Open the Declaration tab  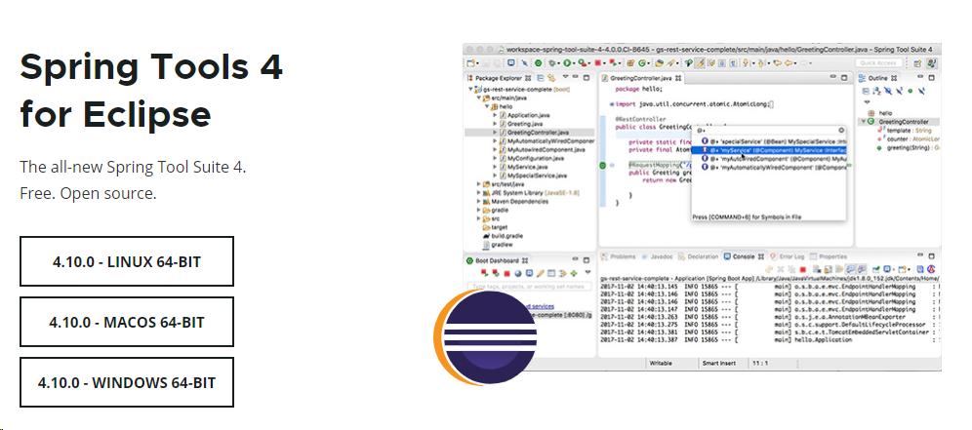tap(699, 256)
